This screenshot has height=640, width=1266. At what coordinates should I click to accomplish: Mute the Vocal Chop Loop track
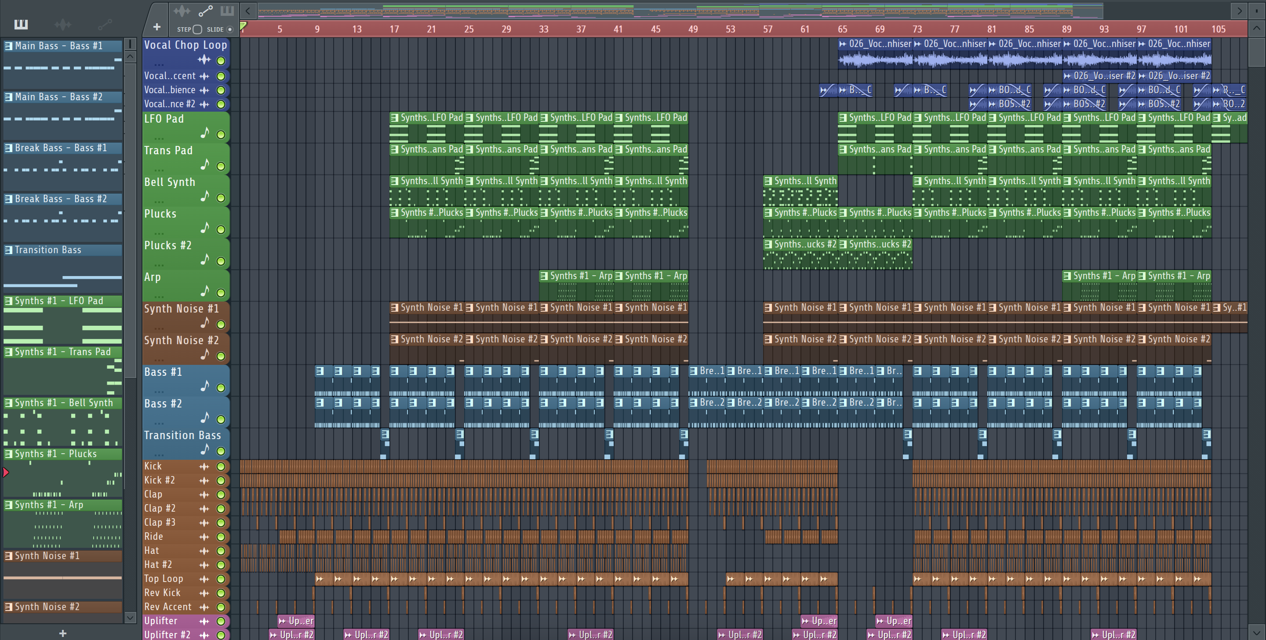(221, 61)
